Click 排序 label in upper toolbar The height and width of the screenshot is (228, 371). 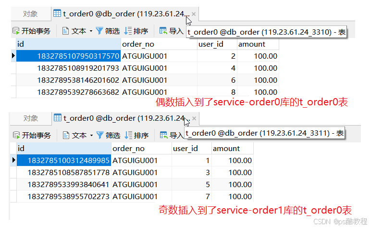(x=141, y=31)
